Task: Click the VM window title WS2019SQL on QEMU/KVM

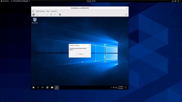Action: (80, 8)
